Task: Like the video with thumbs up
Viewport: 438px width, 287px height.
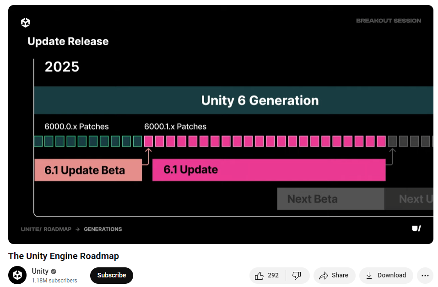Action: (x=267, y=275)
